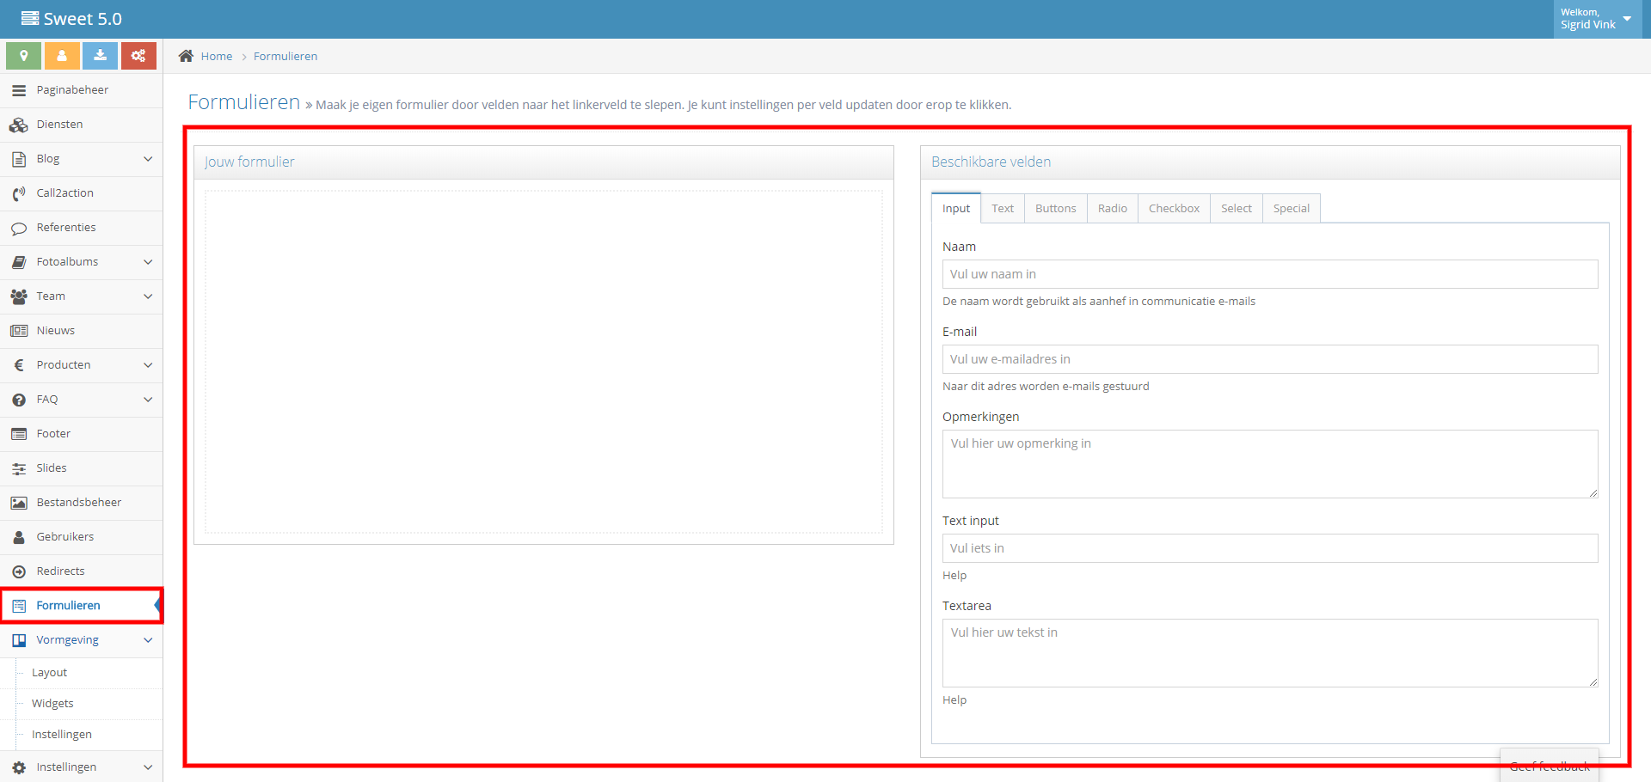Click the Sweet 5.0 title text

(83, 19)
